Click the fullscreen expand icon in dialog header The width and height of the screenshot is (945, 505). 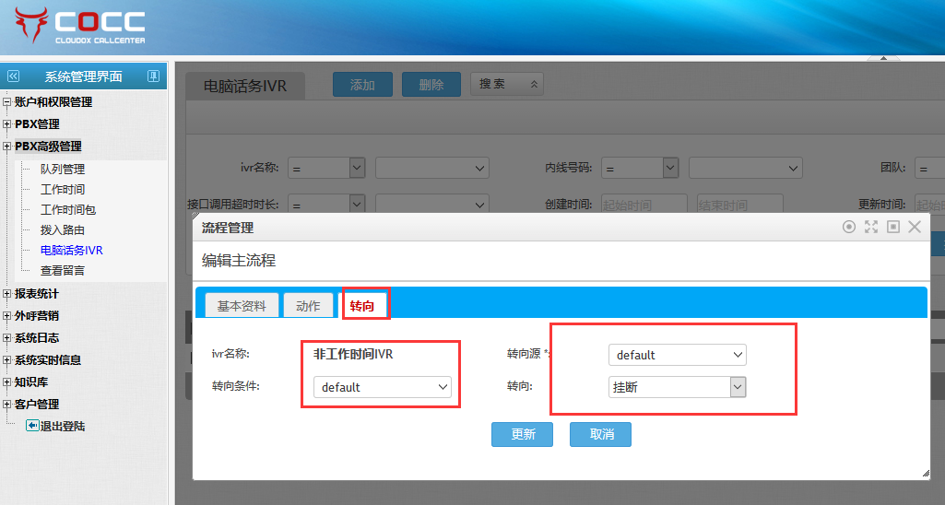coord(871,227)
